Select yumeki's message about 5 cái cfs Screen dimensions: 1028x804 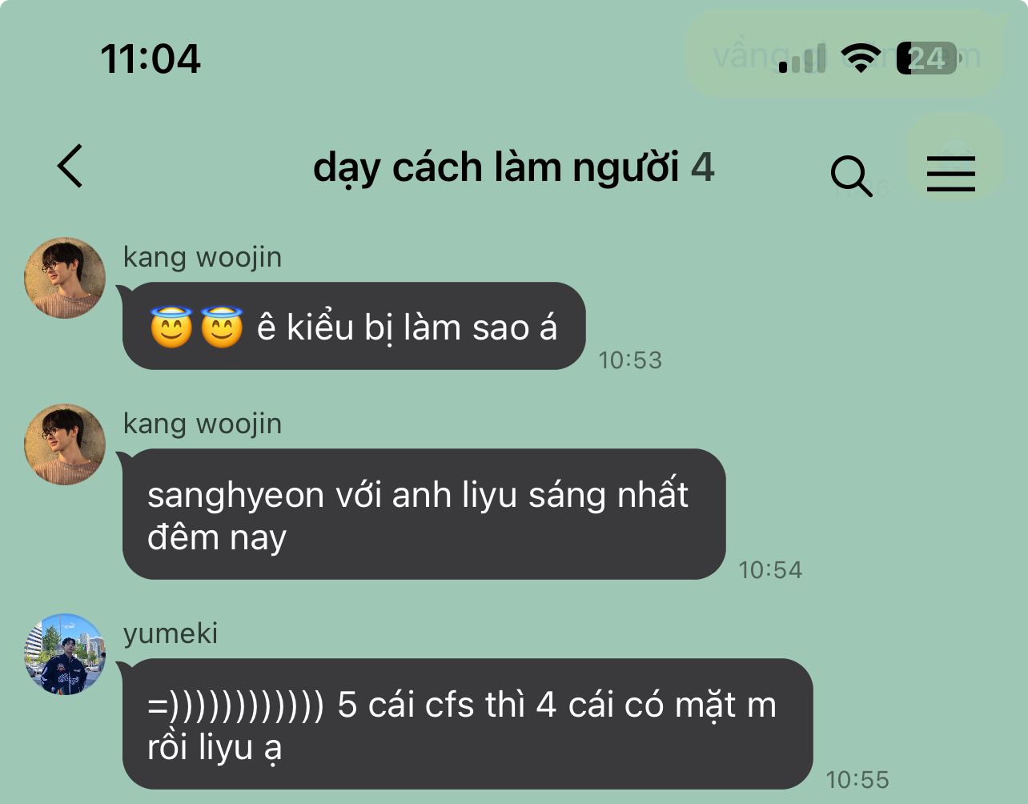[x=468, y=724]
